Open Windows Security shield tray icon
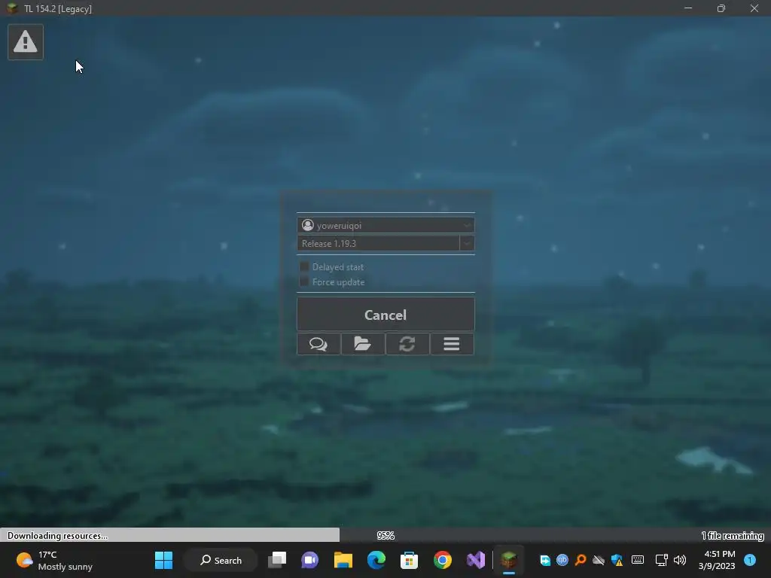The image size is (771, 578). tap(617, 560)
